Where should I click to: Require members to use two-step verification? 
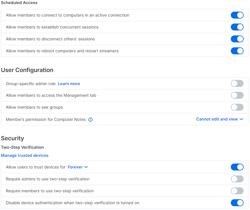pyautogui.click(x=237, y=191)
